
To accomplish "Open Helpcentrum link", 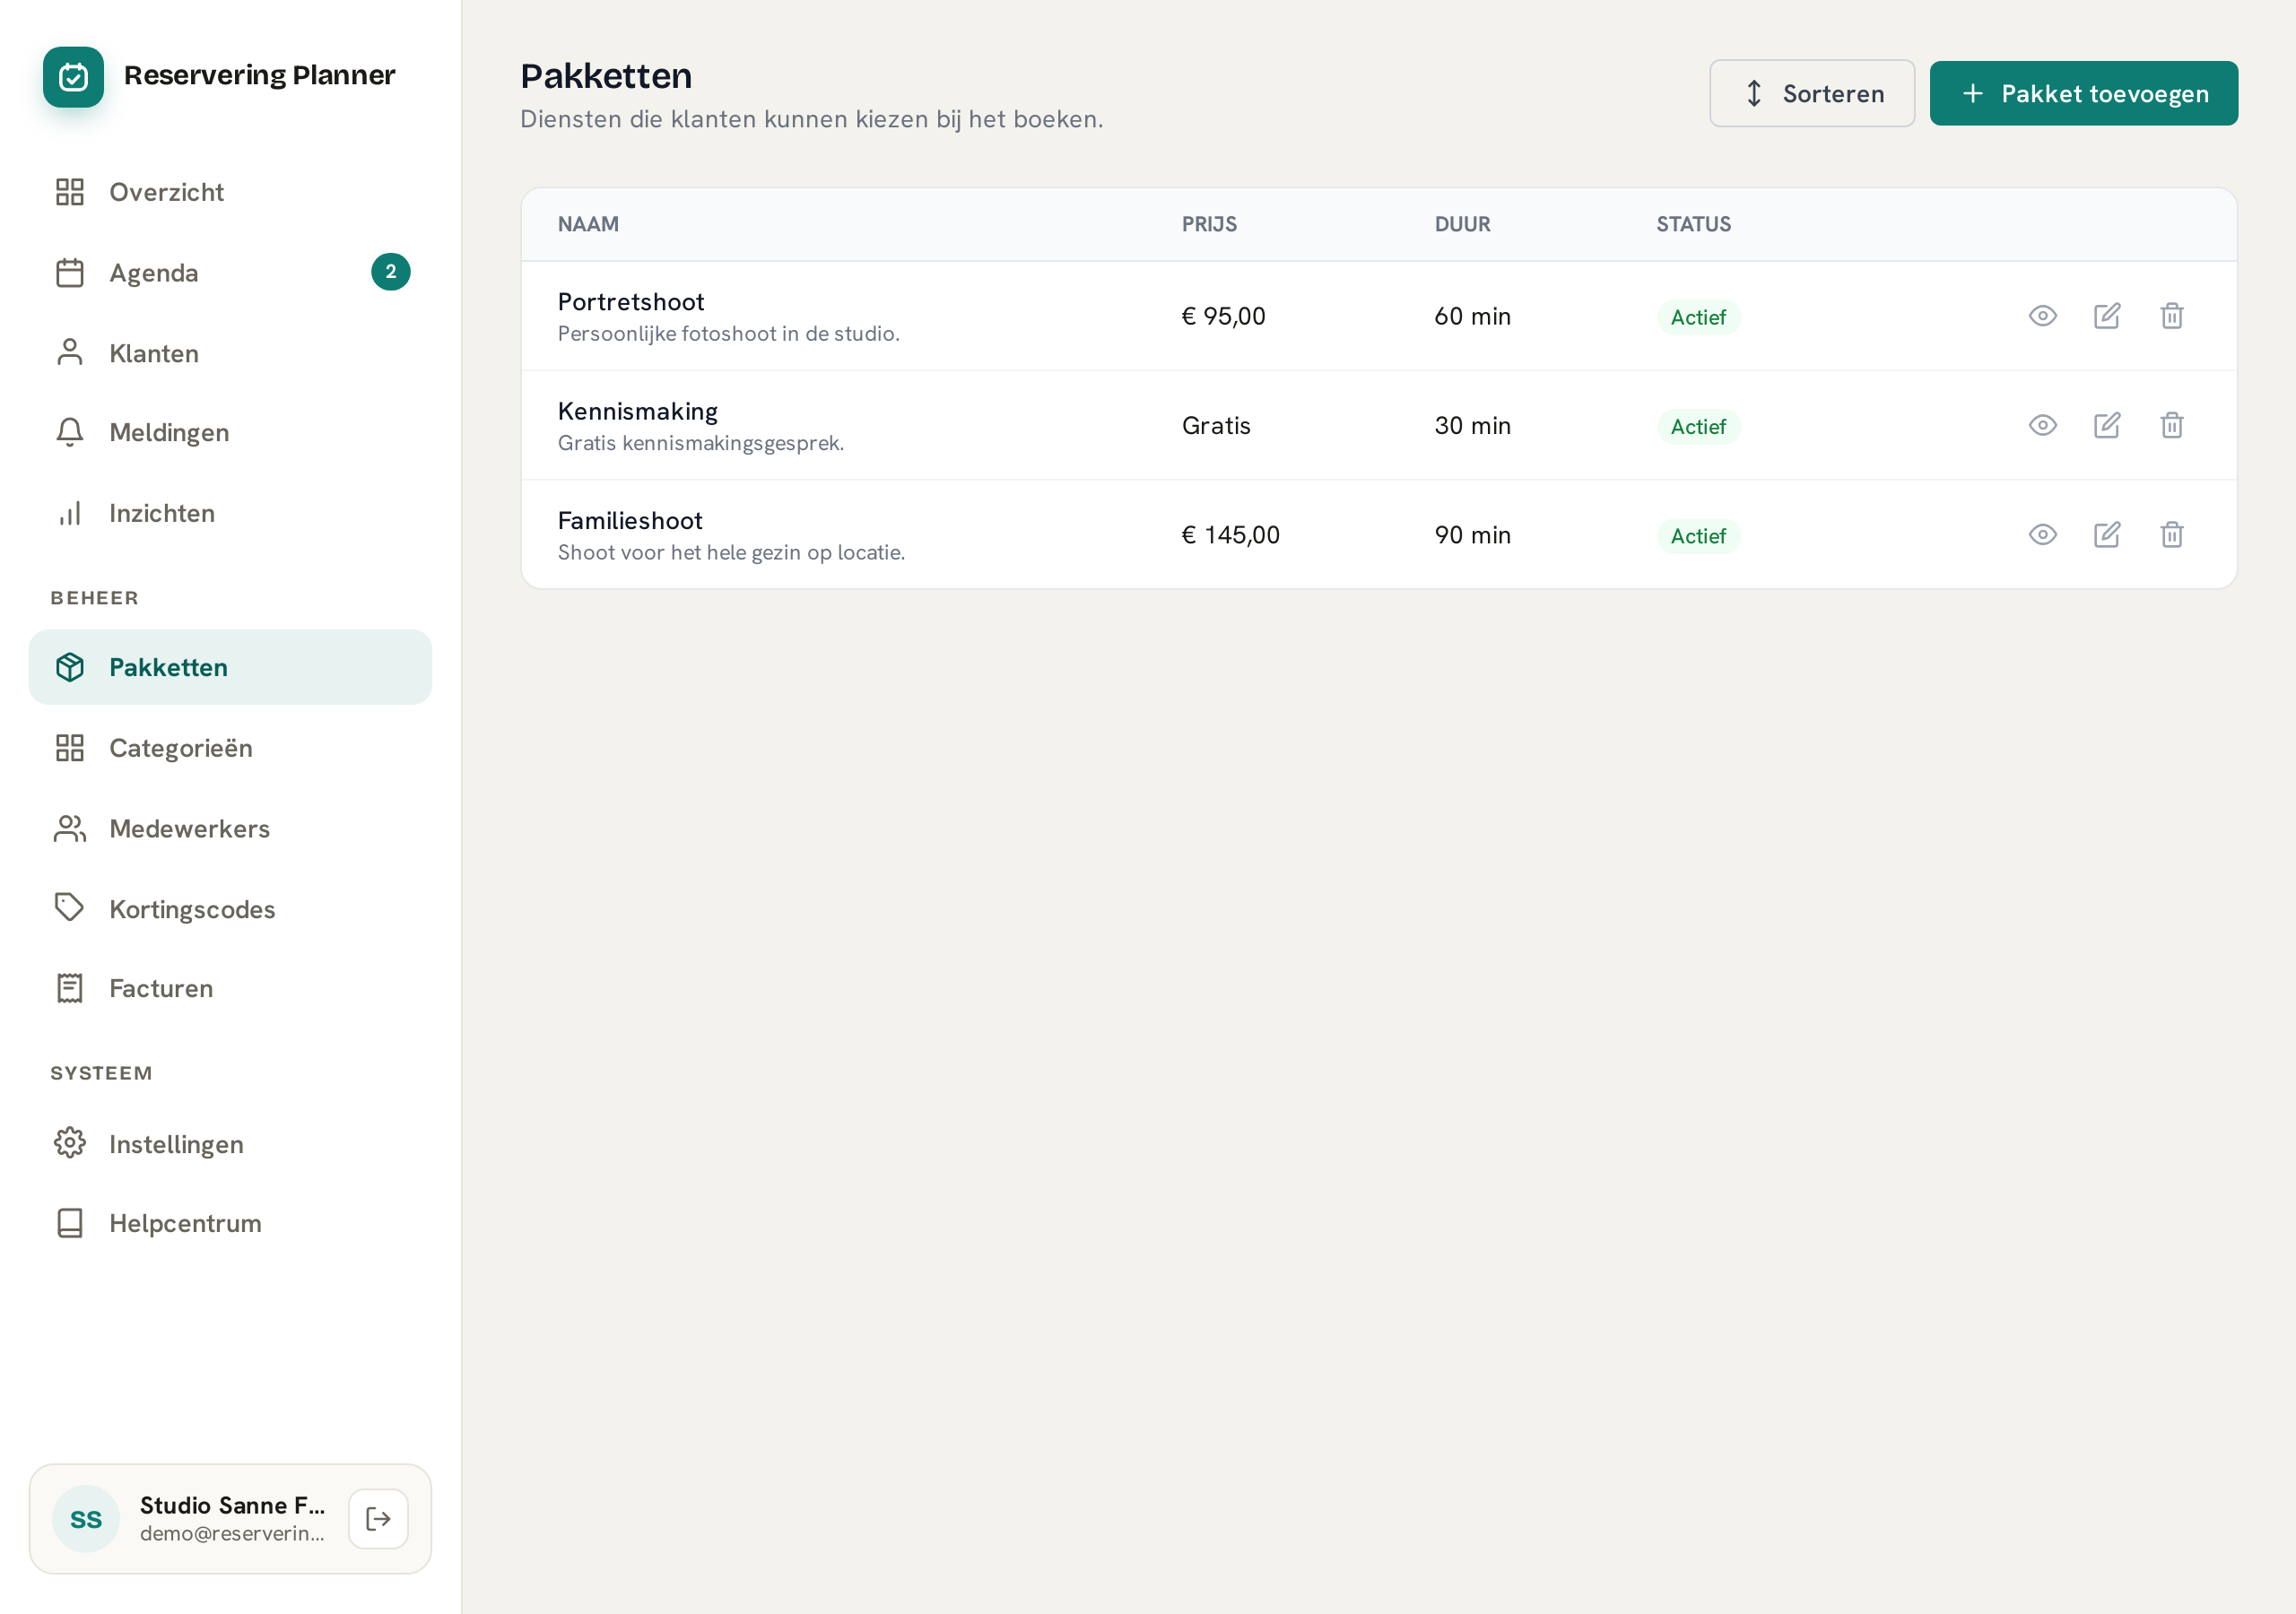I will point(230,1223).
